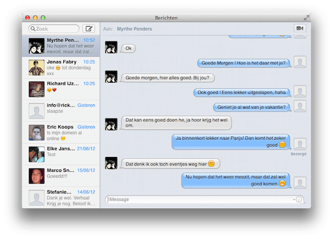Click the 'Bezorgd' delivery status label
This screenshot has height=239, width=333.
[x=299, y=154]
